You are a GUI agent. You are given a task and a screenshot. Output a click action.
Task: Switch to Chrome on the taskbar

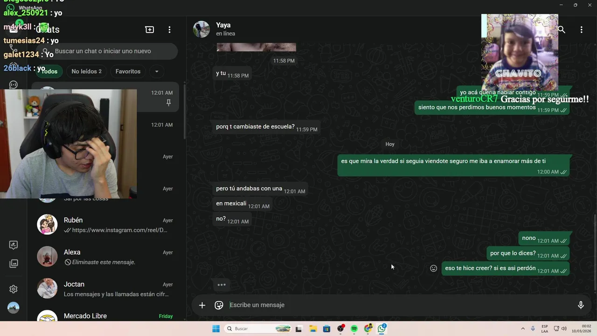368,329
